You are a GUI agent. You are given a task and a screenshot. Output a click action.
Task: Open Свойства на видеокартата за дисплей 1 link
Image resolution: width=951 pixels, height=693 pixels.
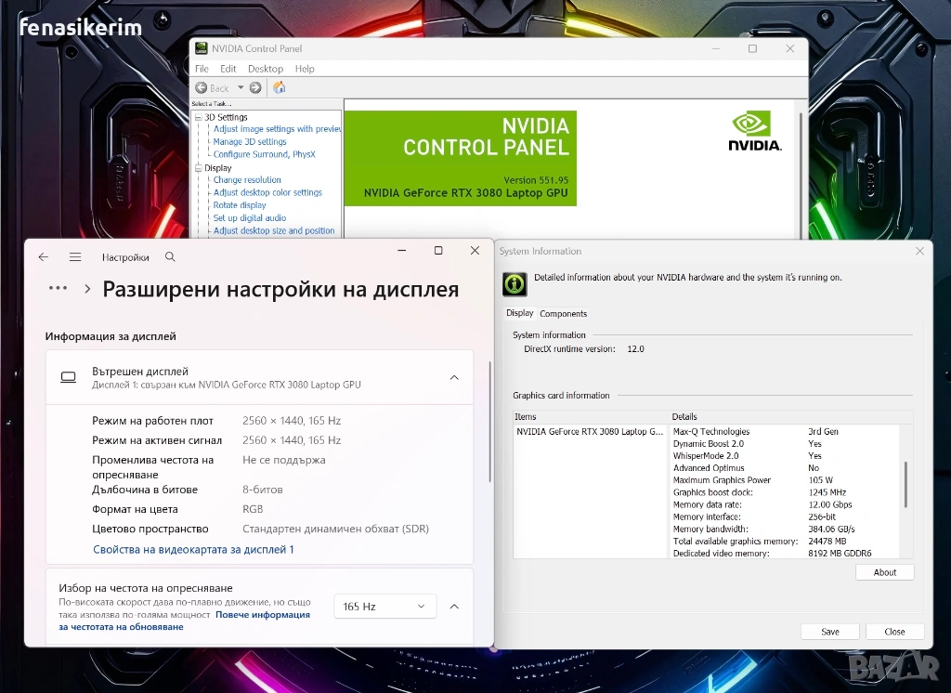pyautogui.click(x=193, y=549)
